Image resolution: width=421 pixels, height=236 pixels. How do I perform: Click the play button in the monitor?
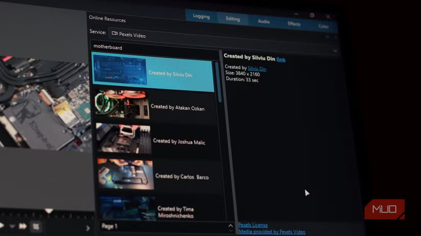[x=2, y=225]
